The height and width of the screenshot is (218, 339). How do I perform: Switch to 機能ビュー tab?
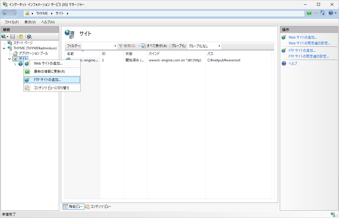(x=73, y=207)
